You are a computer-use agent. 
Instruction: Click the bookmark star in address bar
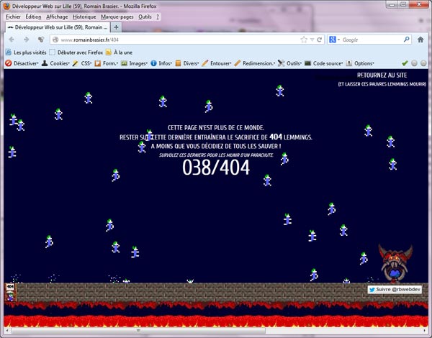[x=304, y=40]
